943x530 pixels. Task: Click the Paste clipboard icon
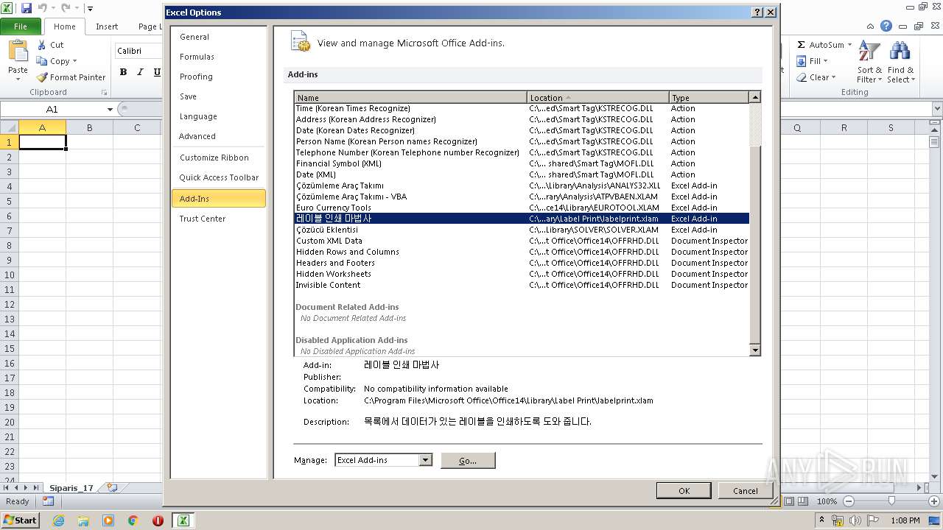[x=18, y=52]
